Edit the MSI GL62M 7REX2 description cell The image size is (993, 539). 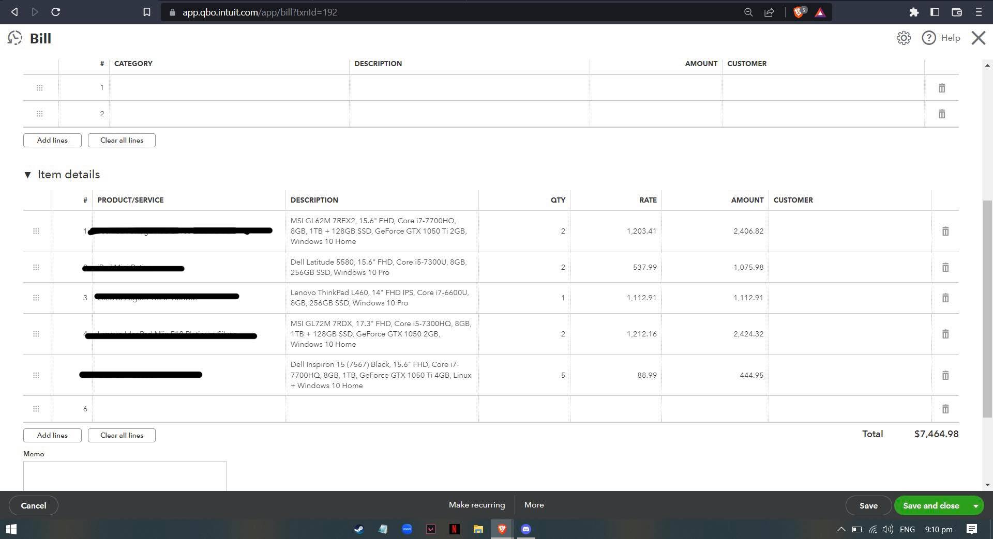(382, 231)
